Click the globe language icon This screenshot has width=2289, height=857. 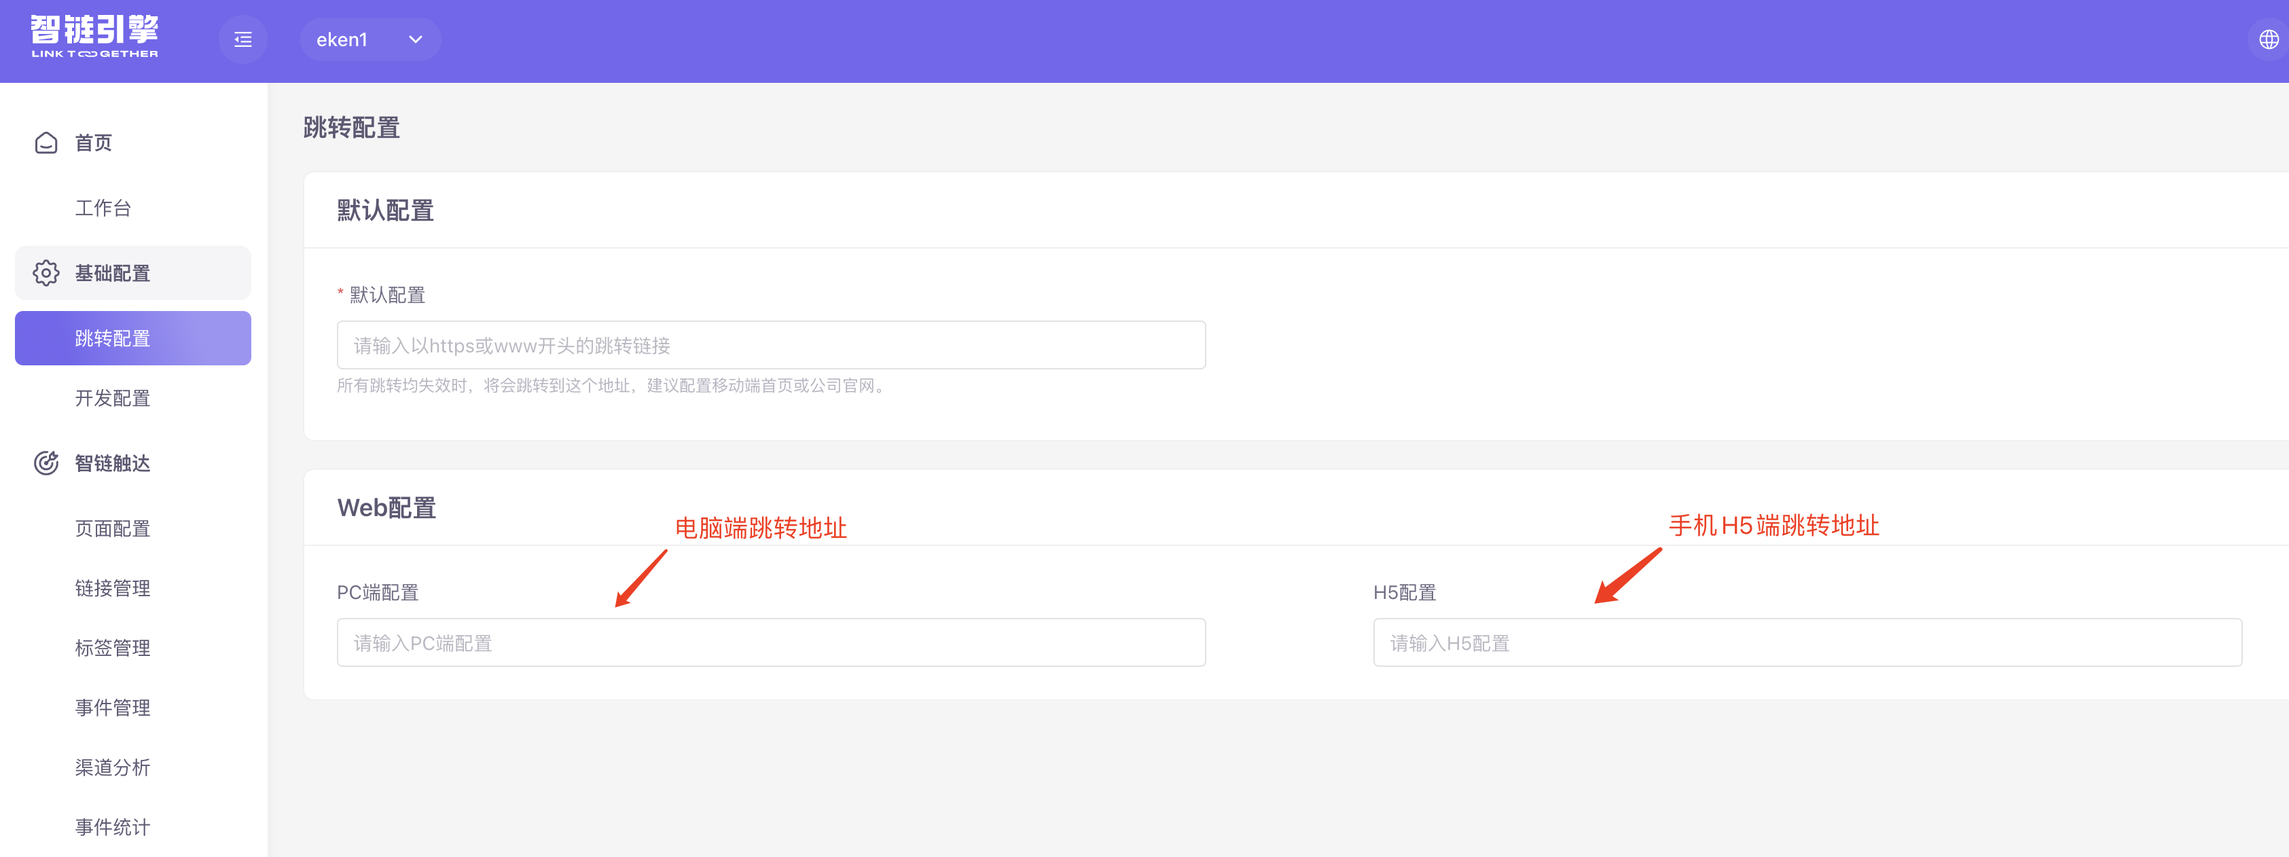pyautogui.click(x=2268, y=39)
